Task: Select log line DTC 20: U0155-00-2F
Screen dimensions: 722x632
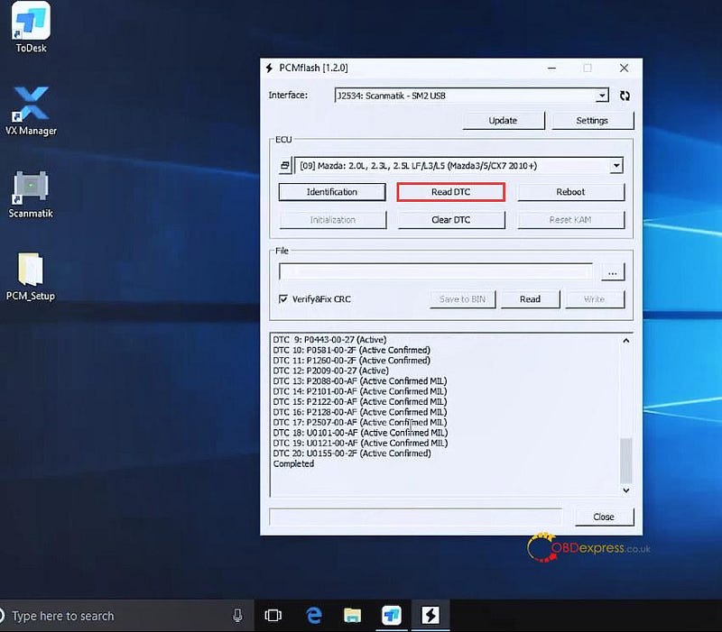Action: coord(352,453)
